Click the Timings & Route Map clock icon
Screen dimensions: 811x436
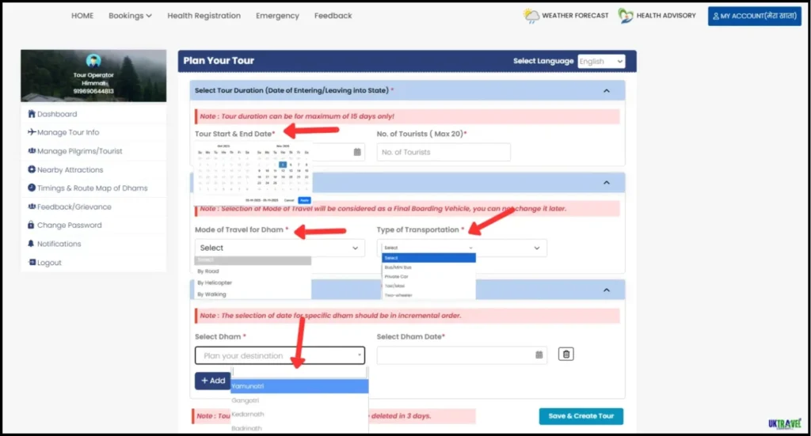(32, 188)
